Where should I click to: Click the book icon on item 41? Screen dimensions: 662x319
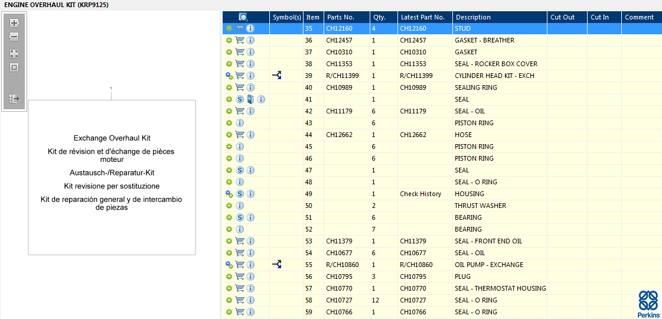click(x=250, y=99)
